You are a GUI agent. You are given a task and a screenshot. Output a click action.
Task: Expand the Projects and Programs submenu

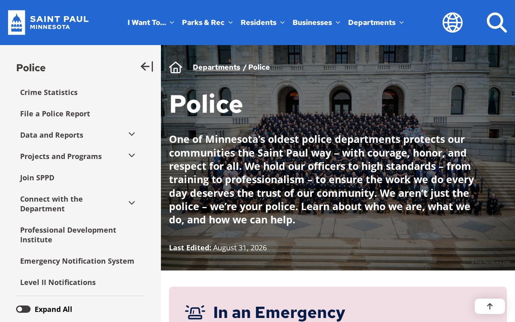point(132,155)
